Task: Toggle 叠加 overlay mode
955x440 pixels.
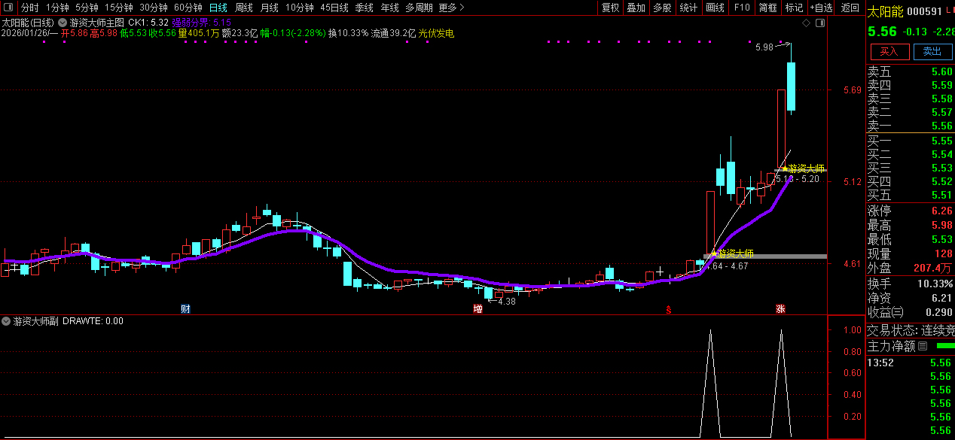Action: pyautogui.click(x=636, y=8)
